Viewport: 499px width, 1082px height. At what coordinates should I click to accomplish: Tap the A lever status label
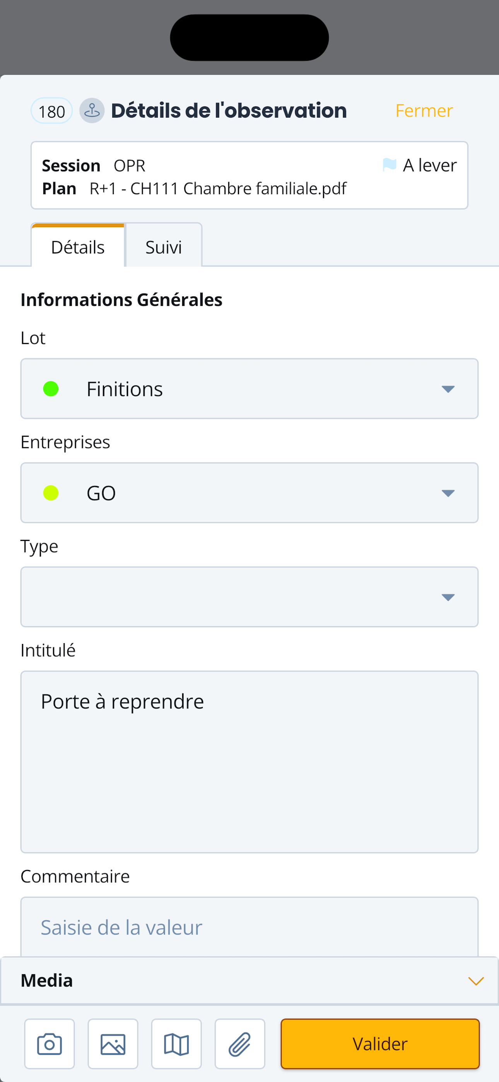(430, 165)
